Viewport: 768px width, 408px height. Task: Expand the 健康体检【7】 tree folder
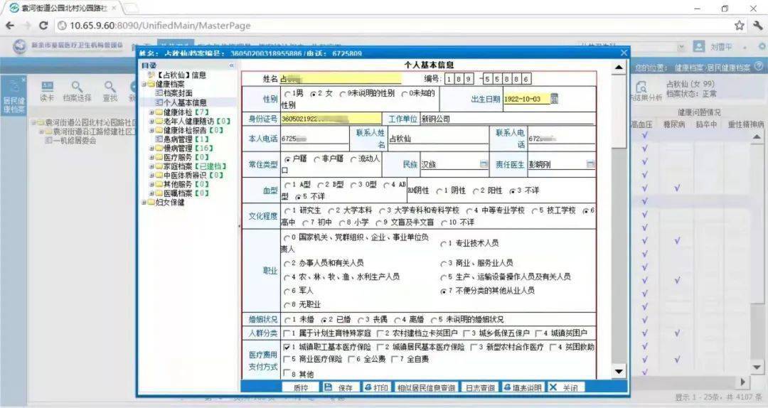coord(152,112)
